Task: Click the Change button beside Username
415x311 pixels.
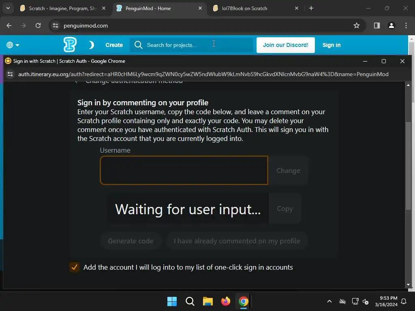Action: tap(288, 170)
